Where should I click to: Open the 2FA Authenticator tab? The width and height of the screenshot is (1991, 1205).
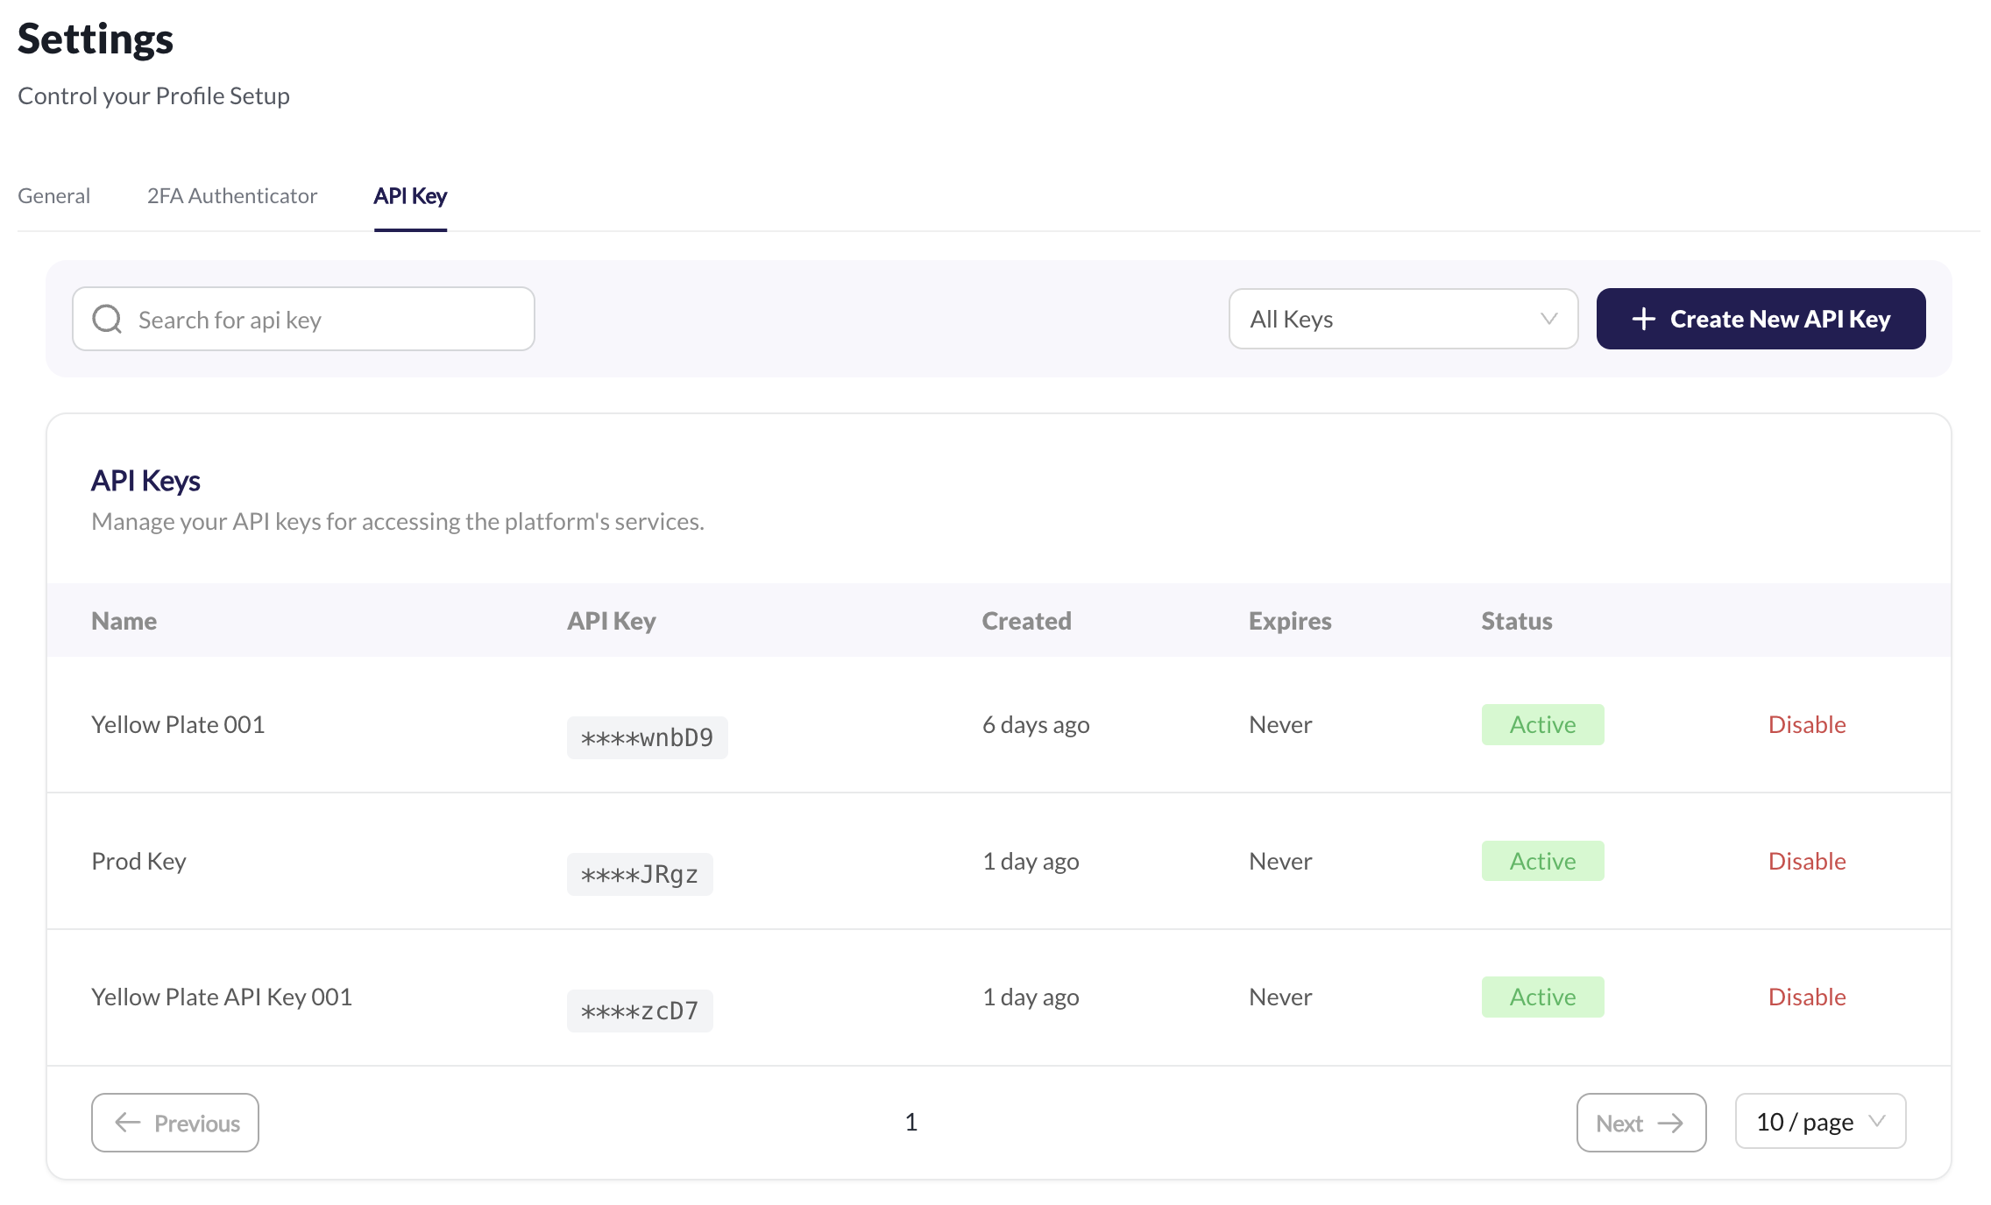click(231, 195)
